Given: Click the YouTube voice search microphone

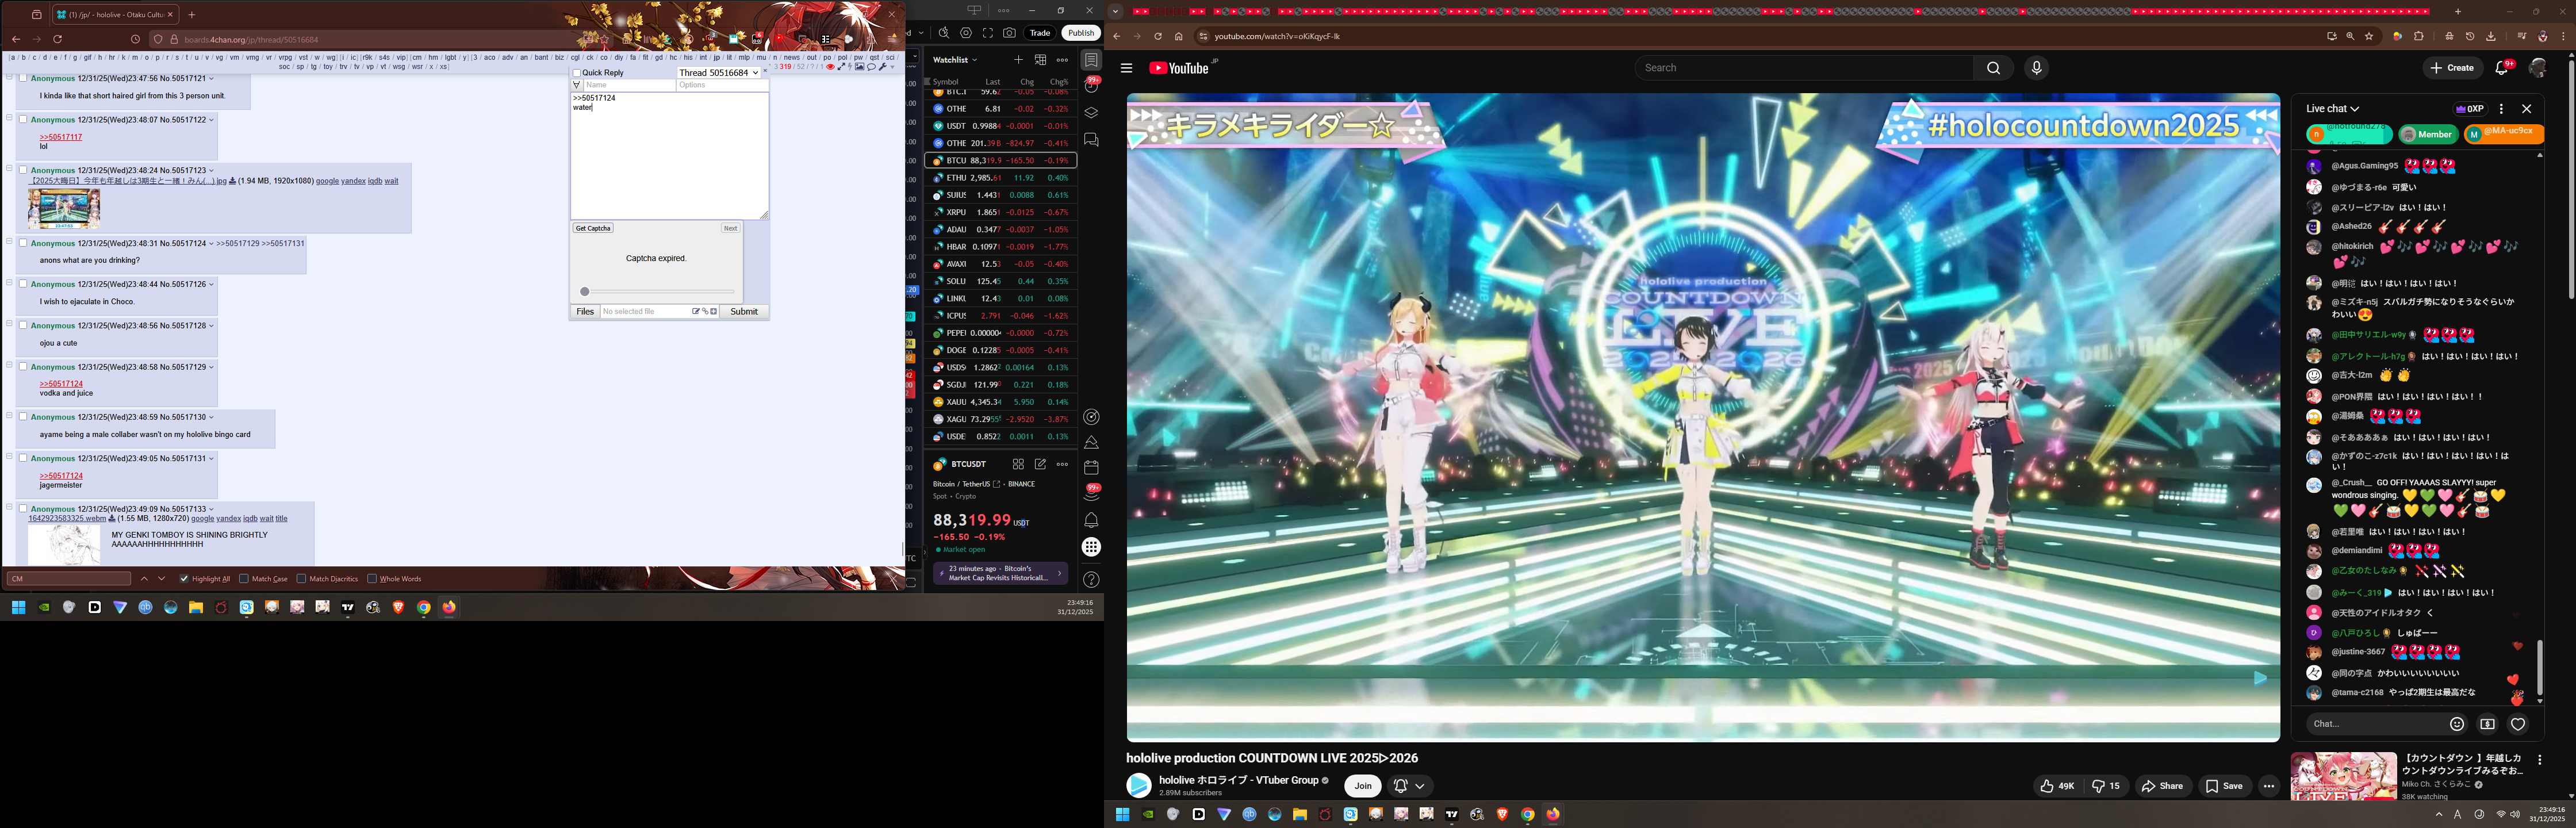Looking at the screenshot, I should pyautogui.click(x=2036, y=68).
